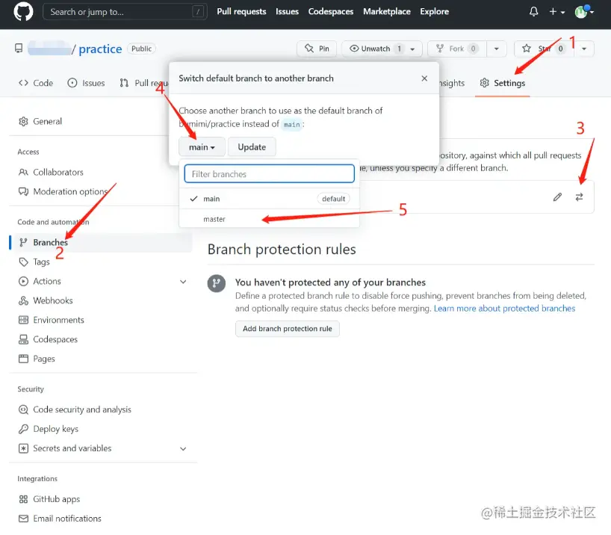This screenshot has height=535, width=611.
Task: Open the notifications bell
Action: pyautogui.click(x=533, y=12)
